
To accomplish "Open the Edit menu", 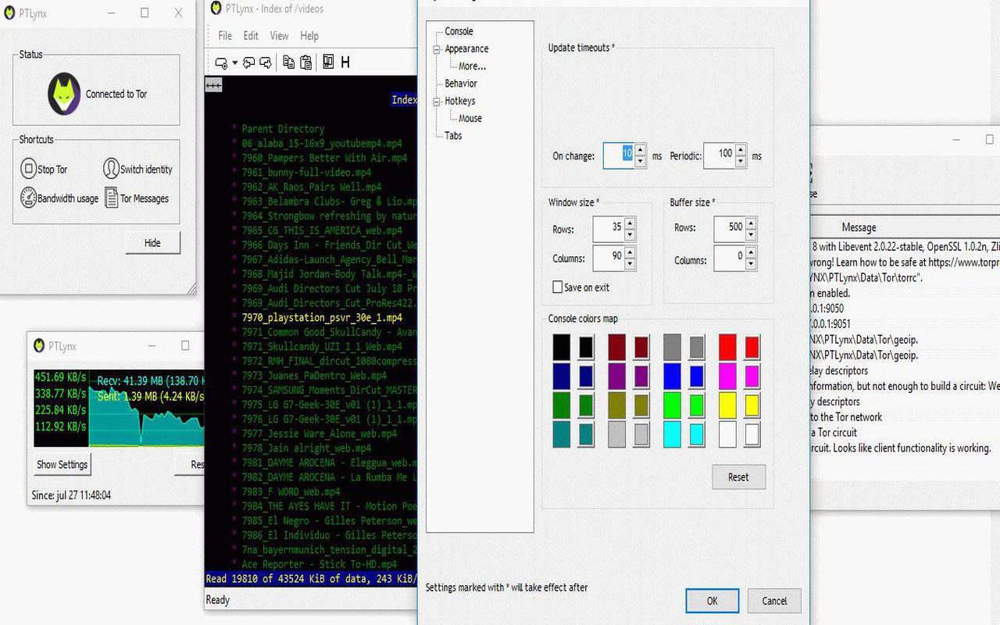I will (x=251, y=36).
